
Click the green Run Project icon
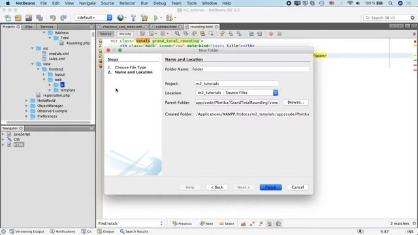coord(155,18)
